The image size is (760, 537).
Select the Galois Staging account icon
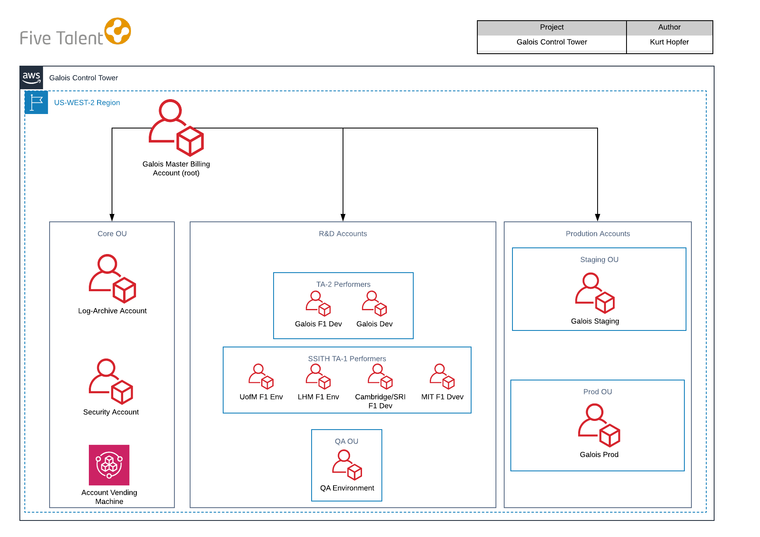pyautogui.click(x=595, y=293)
